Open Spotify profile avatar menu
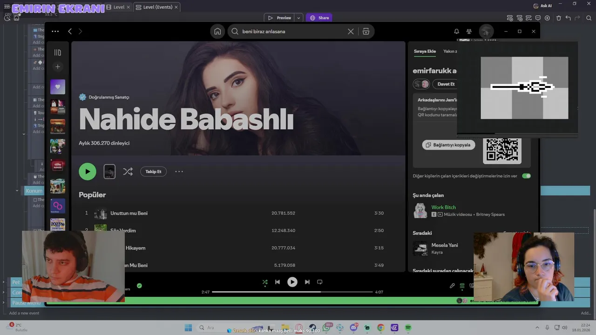The height and width of the screenshot is (335, 596). 486,31
